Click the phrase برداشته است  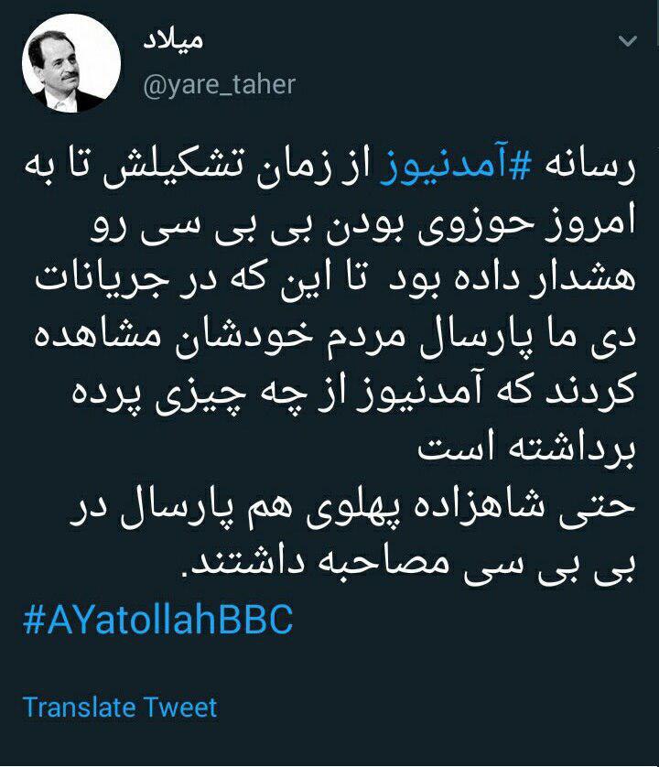click(x=526, y=449)
